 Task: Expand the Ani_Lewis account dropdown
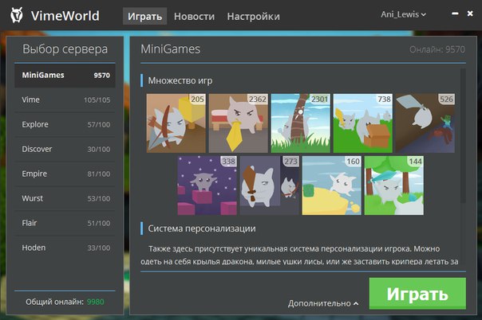tap(403, 14)
